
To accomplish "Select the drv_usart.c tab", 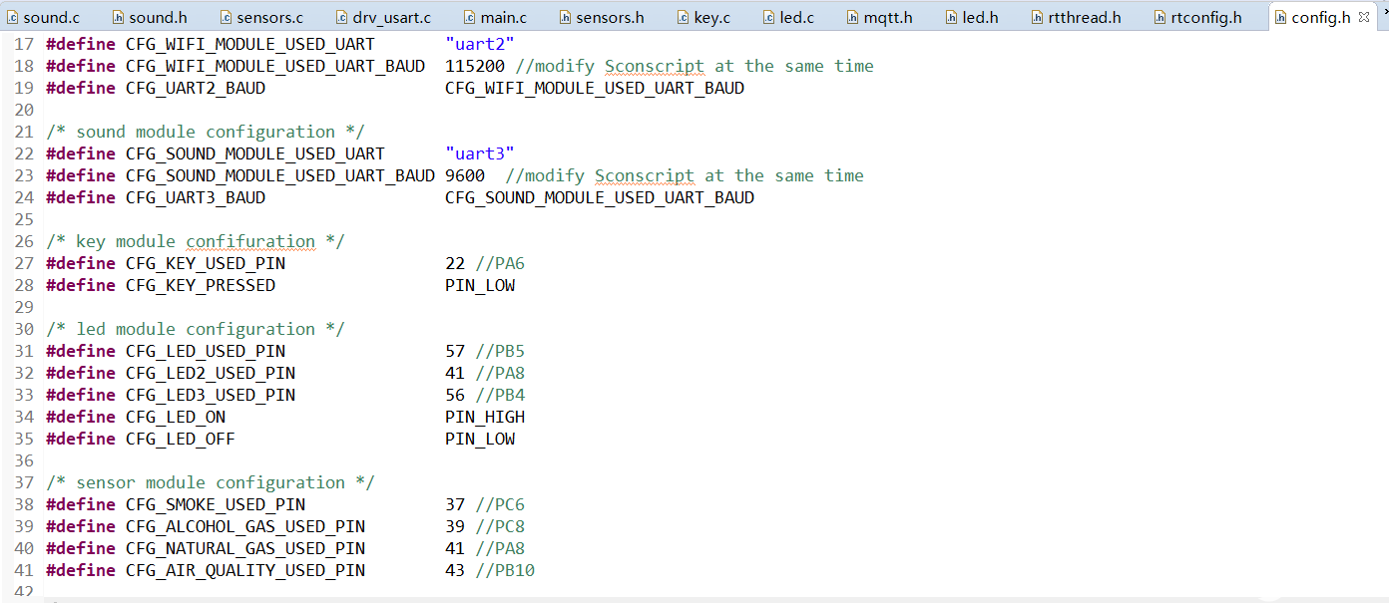I will point(383,17).
